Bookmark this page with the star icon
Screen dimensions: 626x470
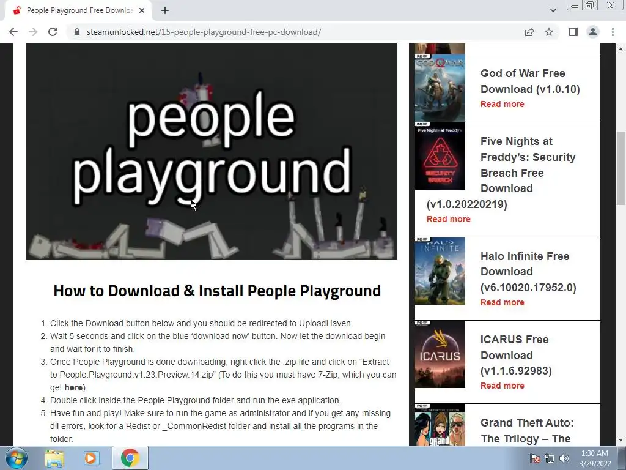tap(549, 32)
